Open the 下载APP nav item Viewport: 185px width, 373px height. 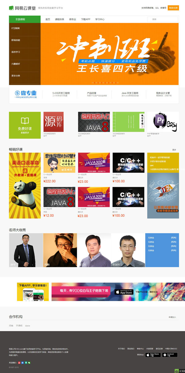tap(86, 19)
